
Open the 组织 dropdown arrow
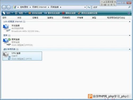(x=12, y=13)
